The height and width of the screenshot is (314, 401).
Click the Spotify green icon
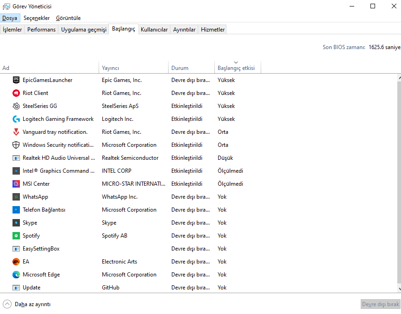(16, 236)
